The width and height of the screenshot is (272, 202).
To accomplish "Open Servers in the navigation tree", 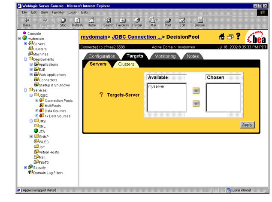I will tap(39, 44).
